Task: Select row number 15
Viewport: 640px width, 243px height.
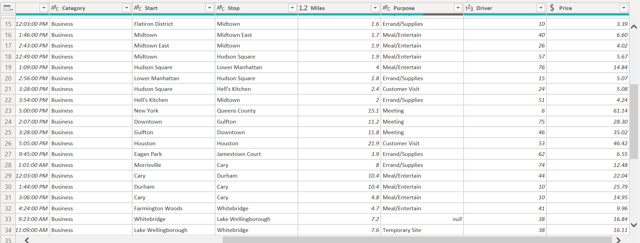Action: coord(8,24)
